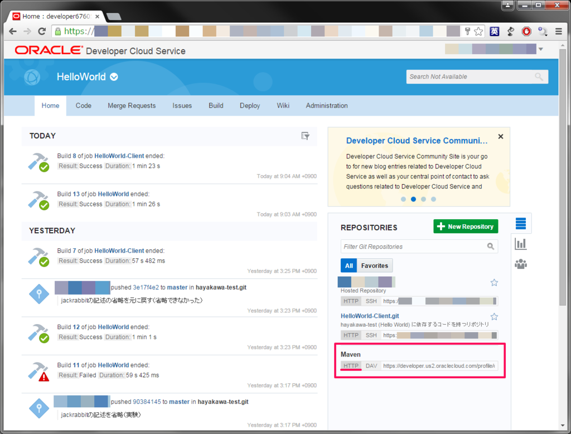This screenshot has width=571, height=434.
Task: Open the user account dropdown arrow
Action: pyautogui.click(x=541, y=49)
